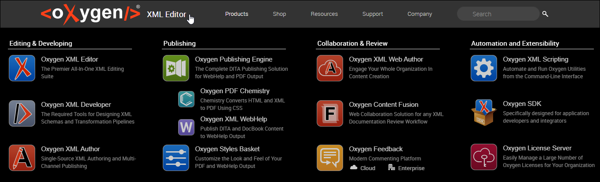
Task: Click the Oxygen XML Author pencil icon
Action: pos(22,158)
